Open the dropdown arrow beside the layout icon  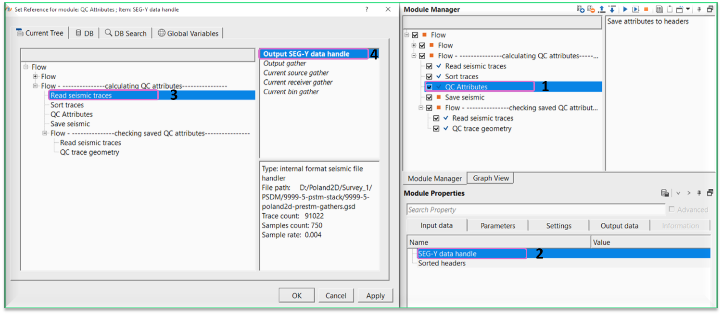688,9
